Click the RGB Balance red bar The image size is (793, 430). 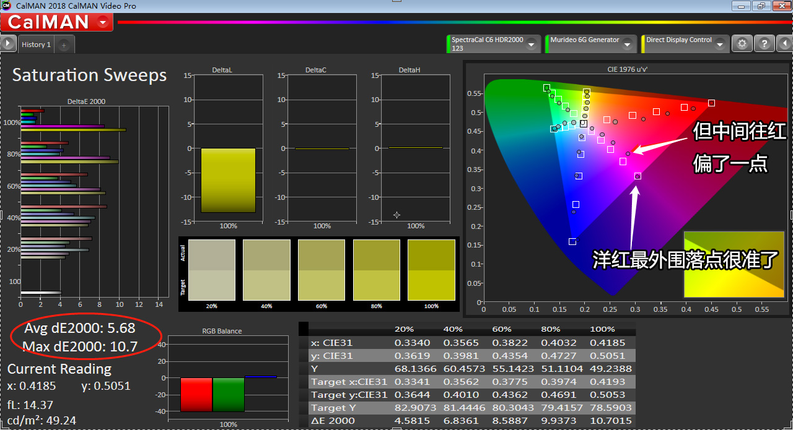click(x=196, y=394)
